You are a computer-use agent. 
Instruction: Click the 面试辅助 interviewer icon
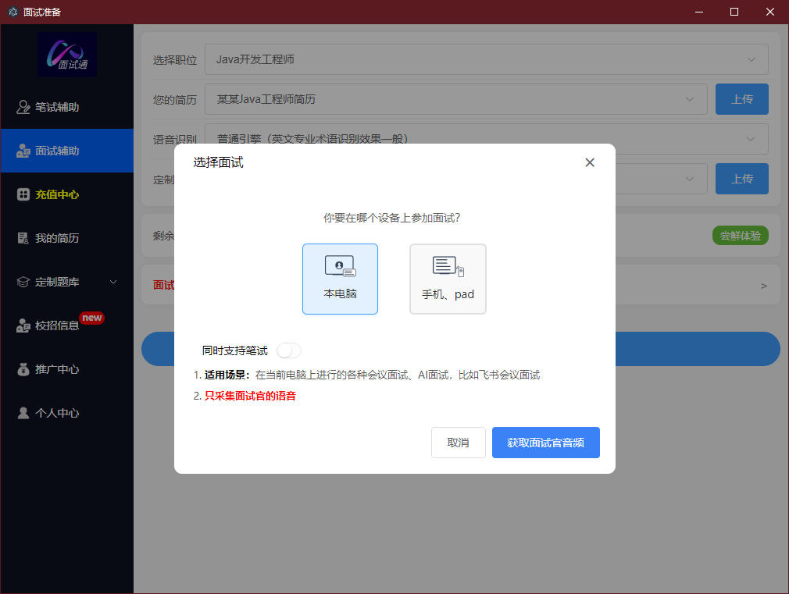[23, 151]
